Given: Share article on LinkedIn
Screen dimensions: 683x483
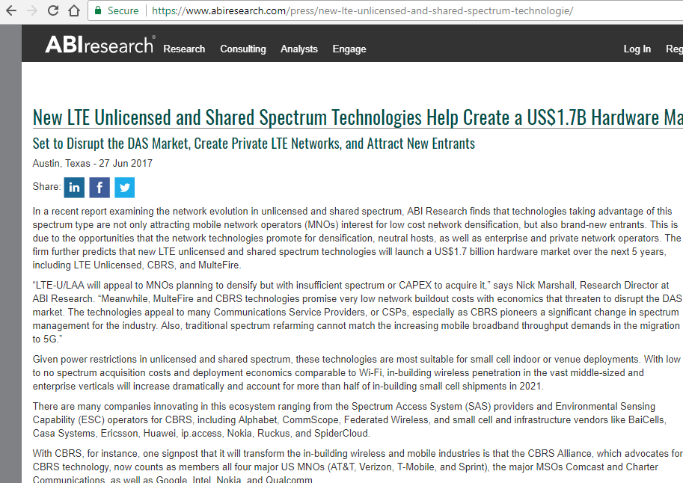Looking at the screenshot, I should pos(74,187).
